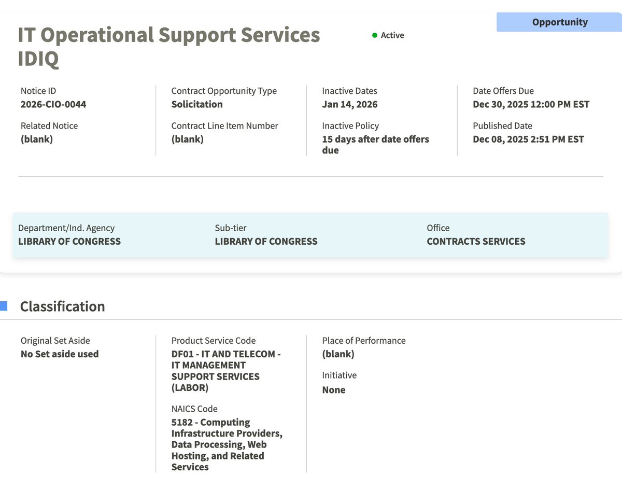Viewport: 622px width, 490px height.
Task: Click the Place of Performance label
Action: pyautogui.click(x=364, y=341)
